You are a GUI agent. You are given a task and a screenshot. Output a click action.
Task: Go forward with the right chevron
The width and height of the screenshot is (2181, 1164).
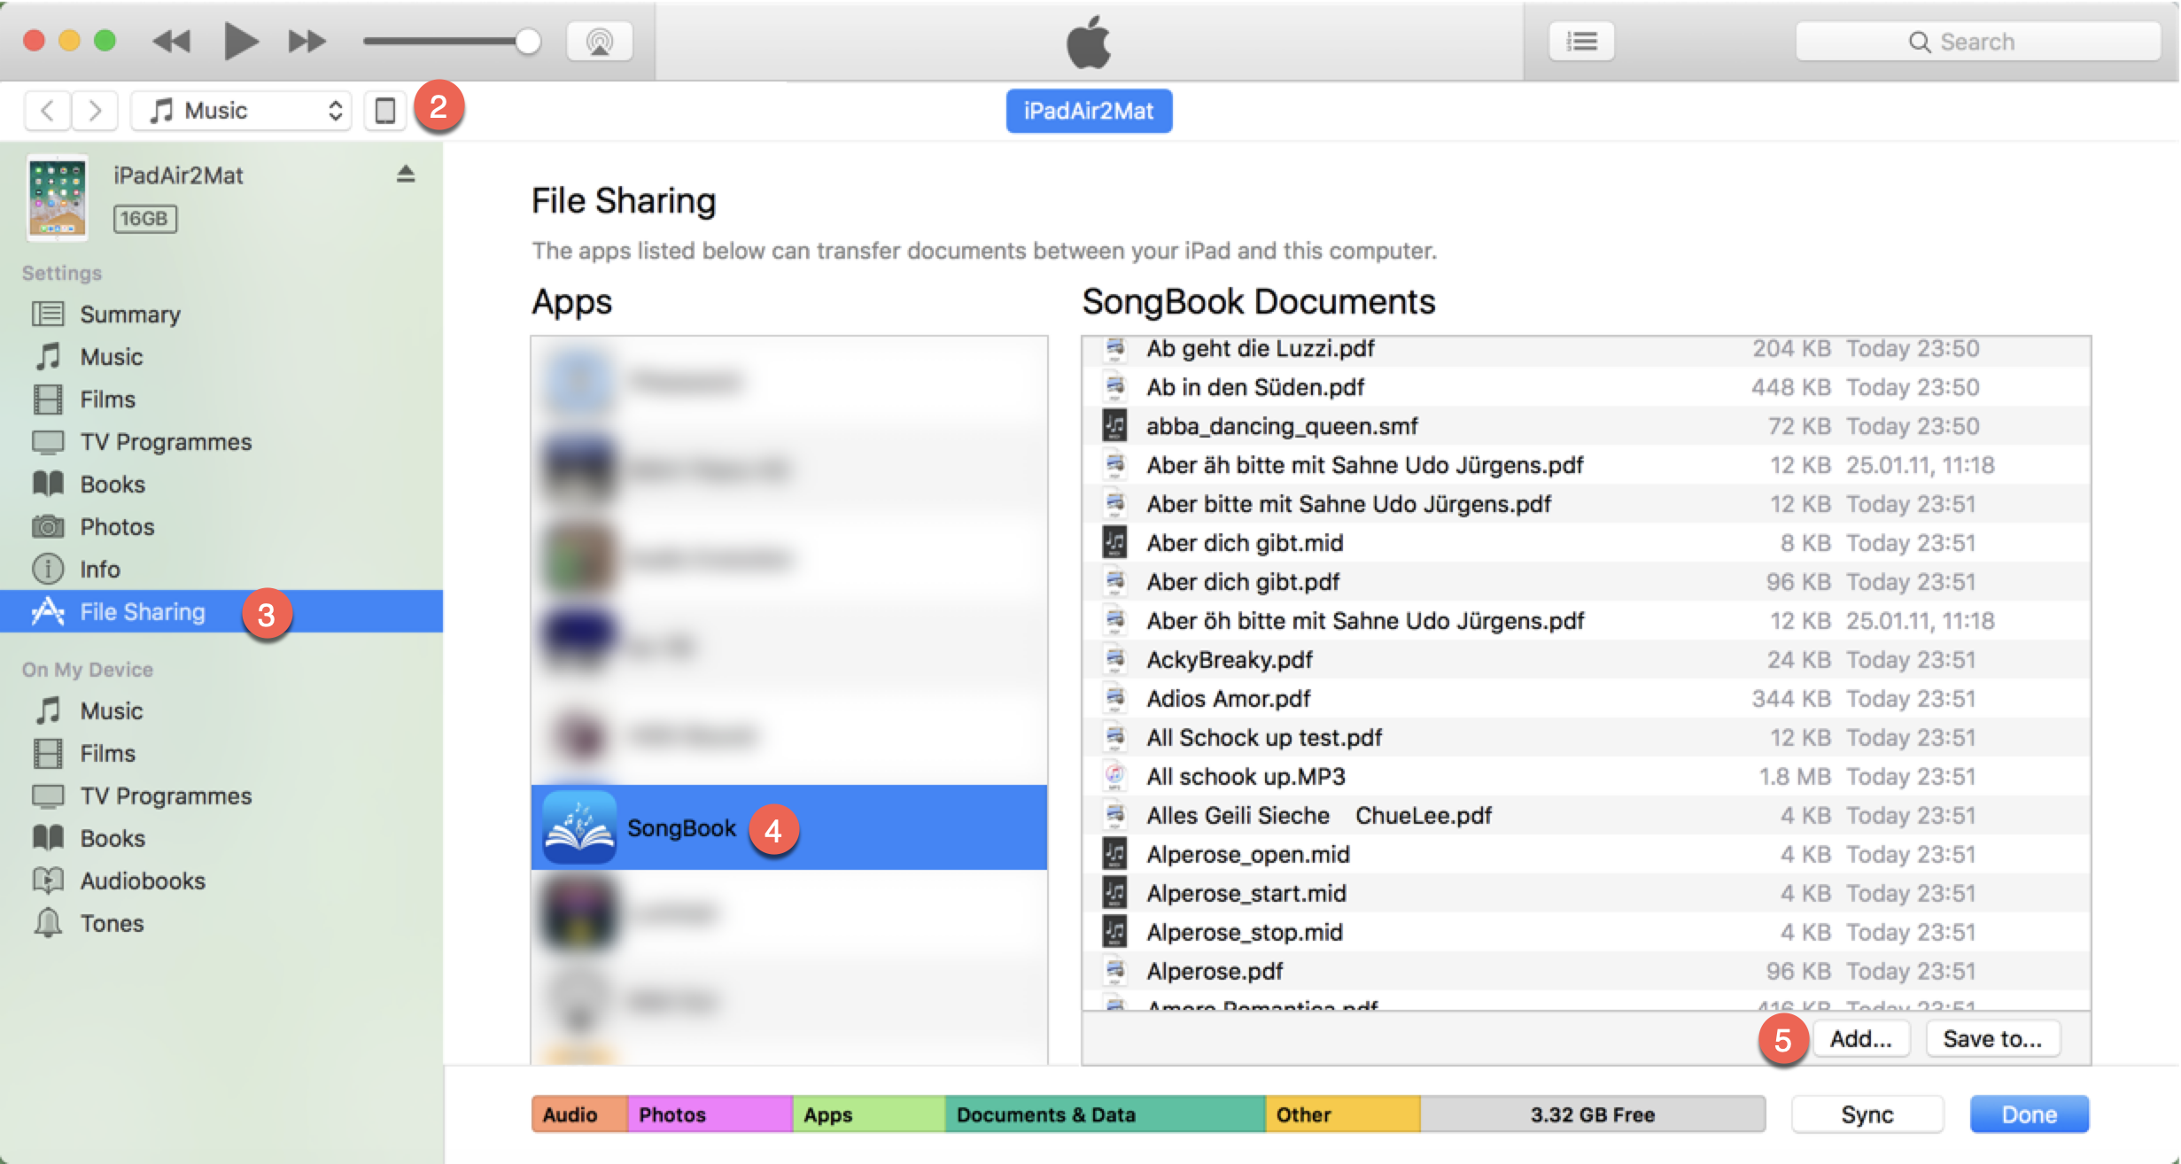[x=95, y=111]
